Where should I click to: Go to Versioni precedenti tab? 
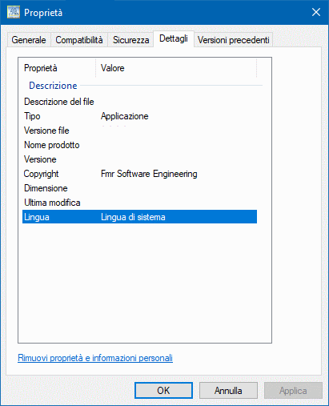tap(233, 40)
